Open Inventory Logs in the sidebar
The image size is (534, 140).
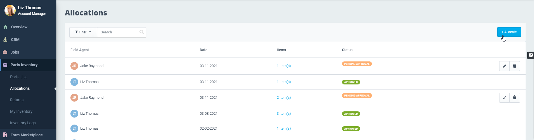coord(23,123)
